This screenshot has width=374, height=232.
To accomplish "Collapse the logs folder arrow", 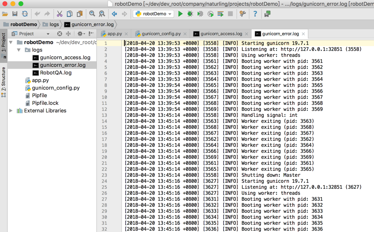I will point(19,50).
